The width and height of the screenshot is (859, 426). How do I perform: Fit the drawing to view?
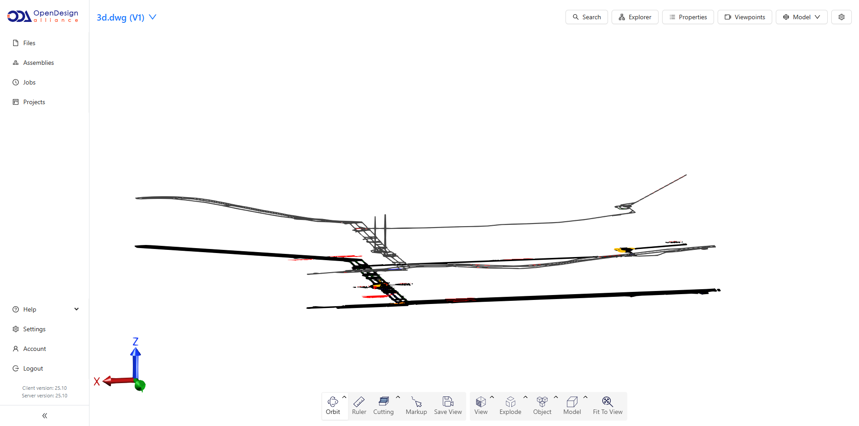point(608,406)
